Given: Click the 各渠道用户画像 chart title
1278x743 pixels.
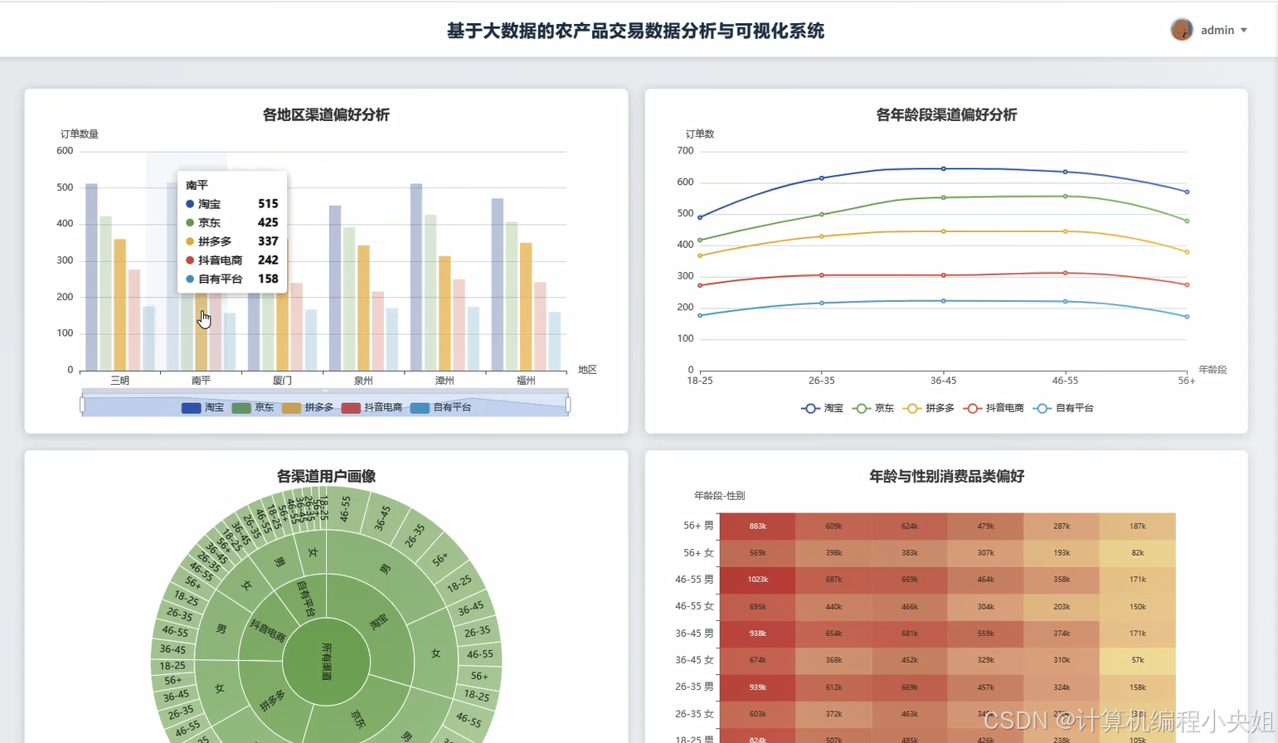Looking at the screenshot, I should 326,476.
